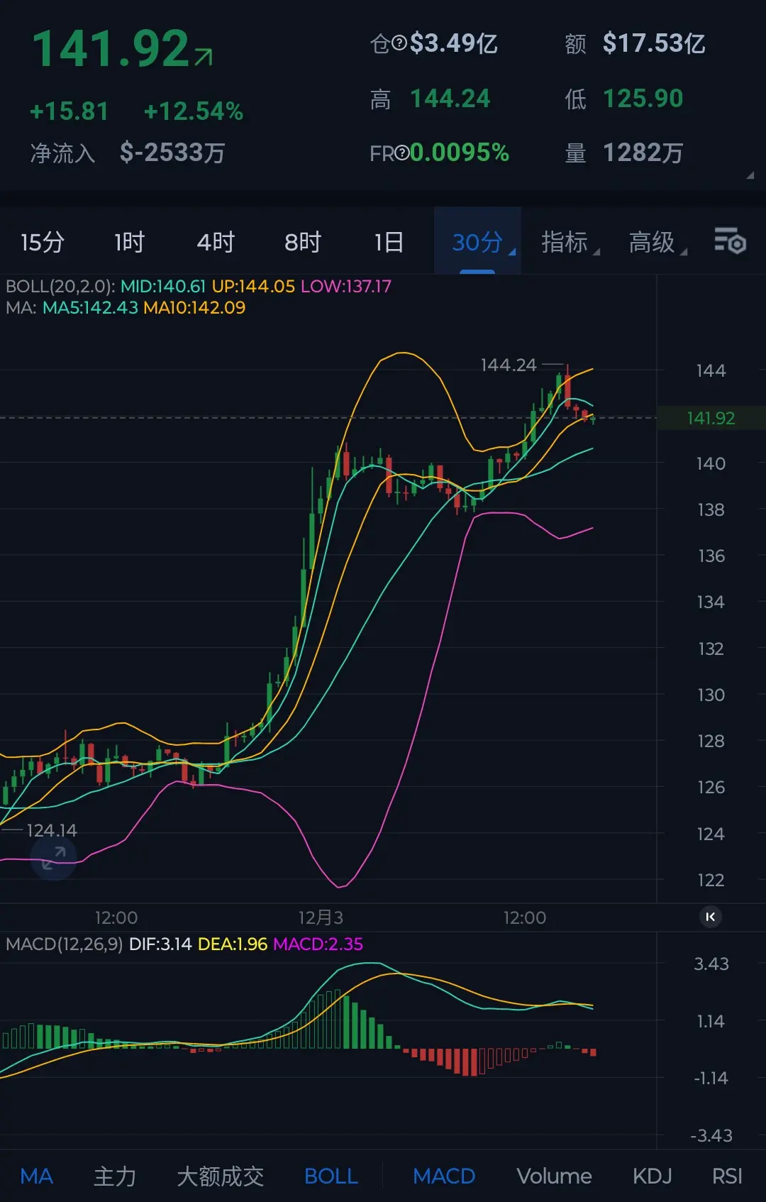
Task: Tap the price up arrow icon
Action: [x=204, y=57]
